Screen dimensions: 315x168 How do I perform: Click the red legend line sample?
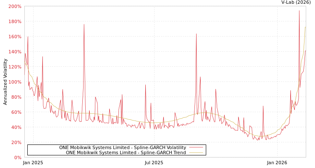pyautogui.click(x=196, y=147)
